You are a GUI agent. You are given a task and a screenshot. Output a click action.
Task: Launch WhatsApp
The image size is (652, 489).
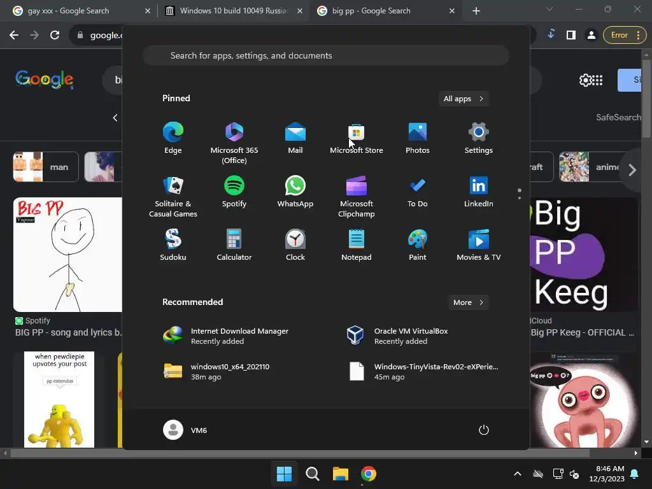(x=295, y=192)
